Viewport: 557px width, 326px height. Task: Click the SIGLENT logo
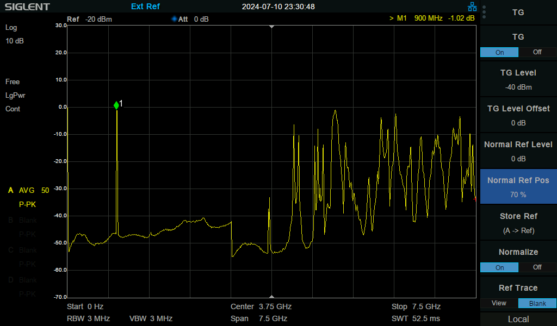pyautogui.click(x=27, y=7)
